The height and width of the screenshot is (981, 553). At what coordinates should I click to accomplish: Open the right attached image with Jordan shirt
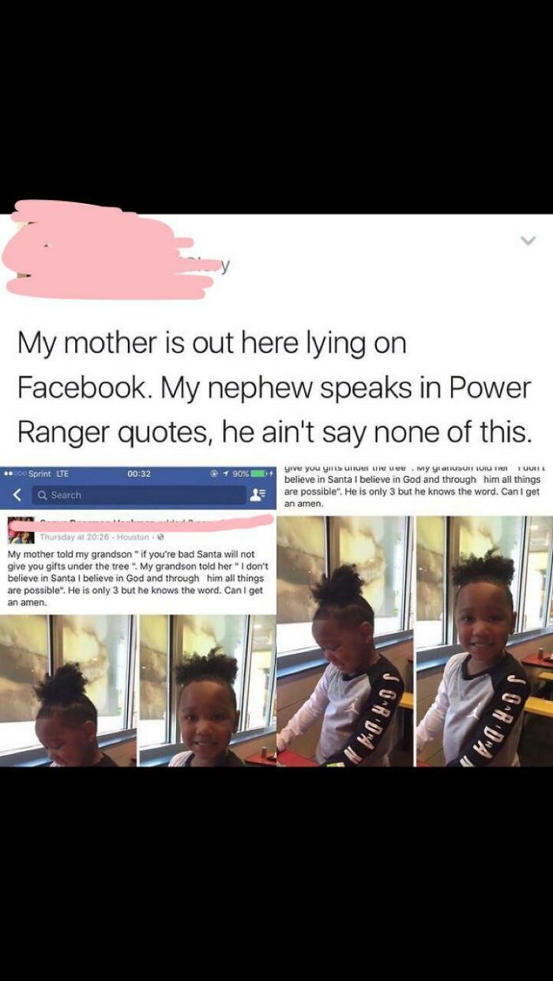[x=415, y=616]
